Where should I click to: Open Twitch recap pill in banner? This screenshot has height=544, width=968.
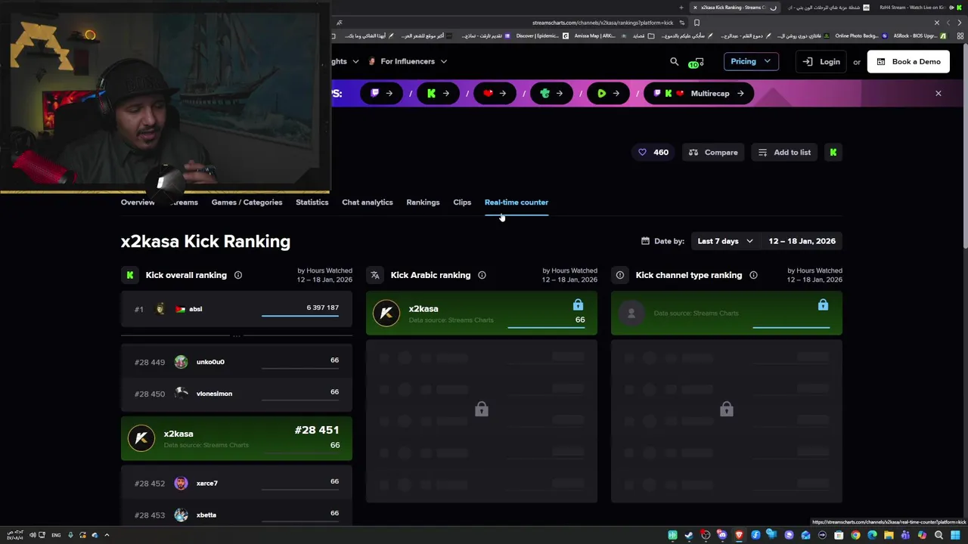(382, 94)
